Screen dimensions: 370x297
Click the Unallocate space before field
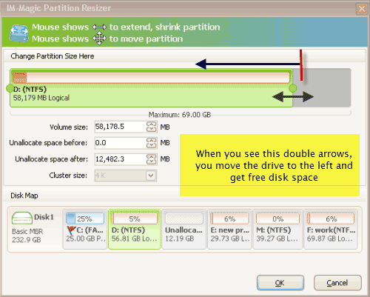tap(121, 143)
